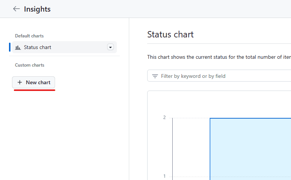The width and height of the screenshot is (291, 180).
Task: Click the Default charts section label
Action: tap(29, 36)
